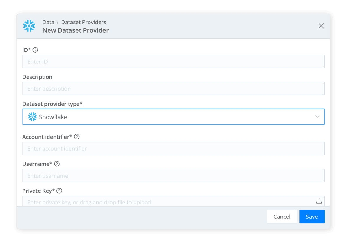Screen dimensions: 349x246
Task: Open the Private Key help icon
Action: [59, 191]
